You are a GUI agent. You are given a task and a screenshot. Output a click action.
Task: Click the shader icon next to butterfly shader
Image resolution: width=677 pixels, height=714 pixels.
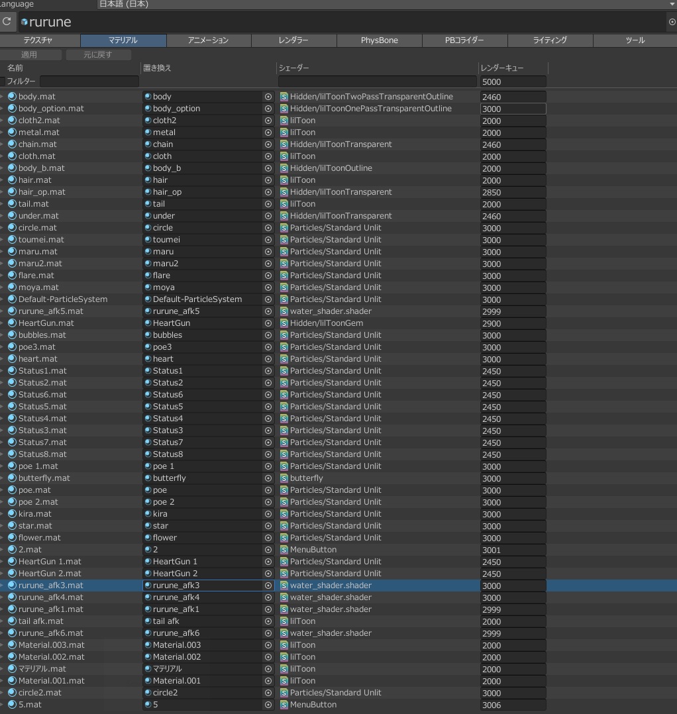coord(284,478)
